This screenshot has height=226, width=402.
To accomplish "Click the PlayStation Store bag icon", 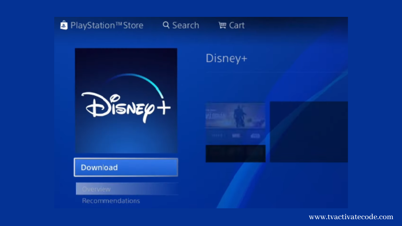I will pos(64,25).
